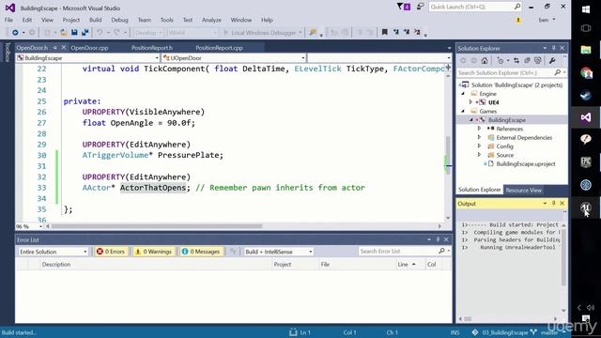Expand the Source folder node
The image size is (601, 338).
479,155
